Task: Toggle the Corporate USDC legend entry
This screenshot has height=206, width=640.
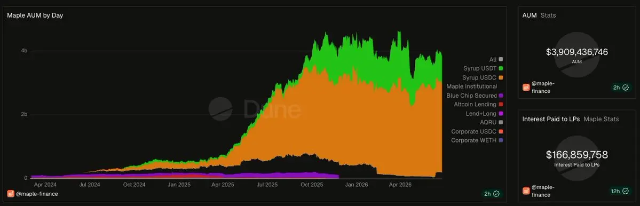Action: click(x=477, y=131)
